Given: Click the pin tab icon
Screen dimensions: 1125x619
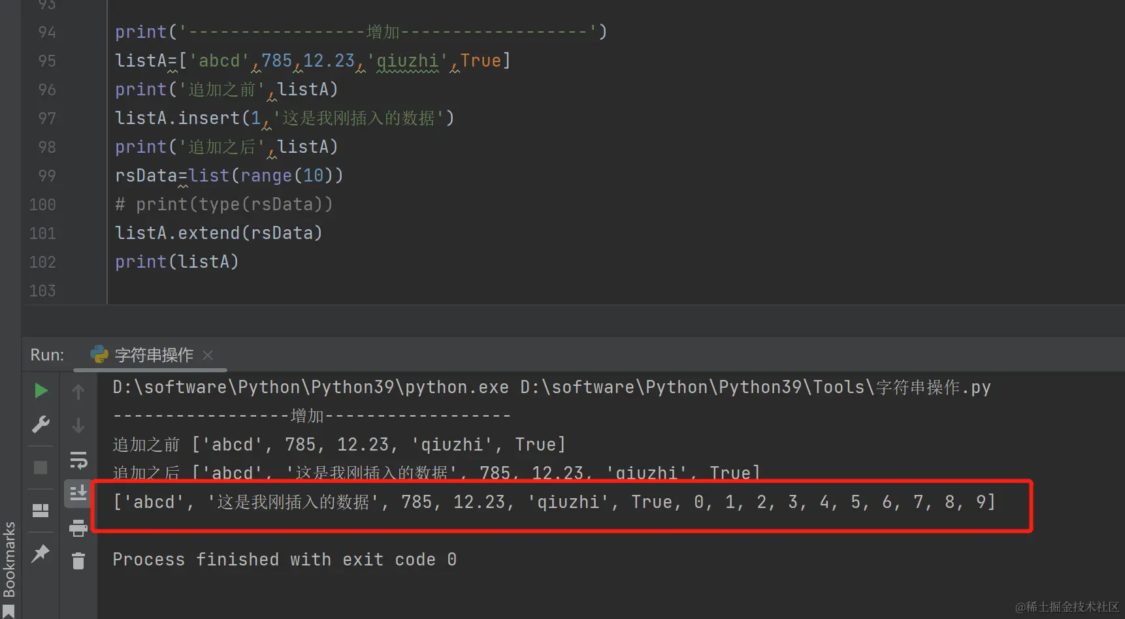Looking at the screenshot, I should click(41, 553).
